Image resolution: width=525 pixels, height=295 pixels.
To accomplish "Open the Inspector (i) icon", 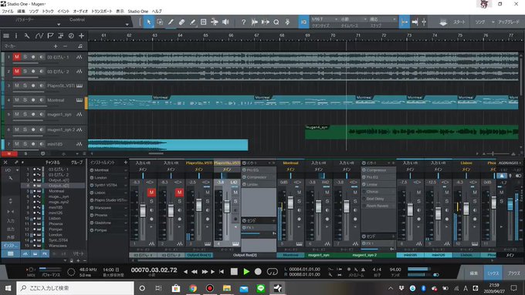I will tap(15, 35).
